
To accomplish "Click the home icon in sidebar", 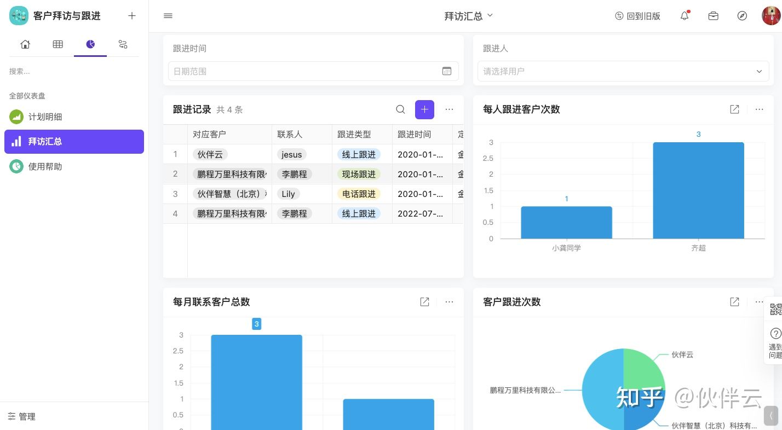I will (25, 45).
